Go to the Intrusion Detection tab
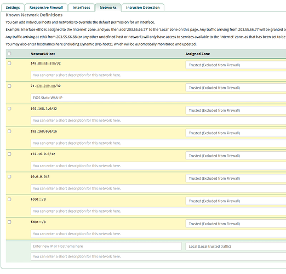This screenshot has width=286, height=274. tap(143, 8)
